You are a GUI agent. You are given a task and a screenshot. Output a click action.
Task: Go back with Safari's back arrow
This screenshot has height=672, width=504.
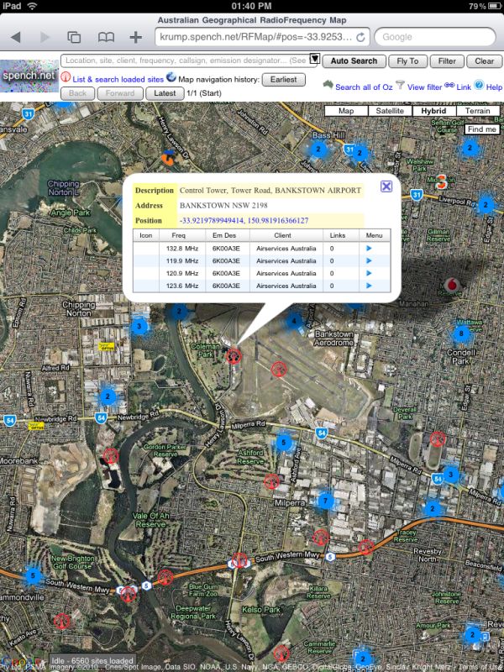16,37
